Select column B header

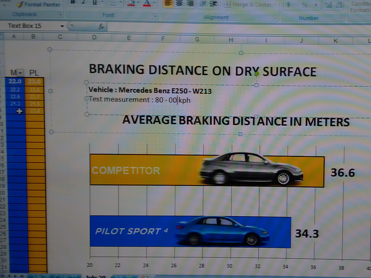[x=33, y=37]
